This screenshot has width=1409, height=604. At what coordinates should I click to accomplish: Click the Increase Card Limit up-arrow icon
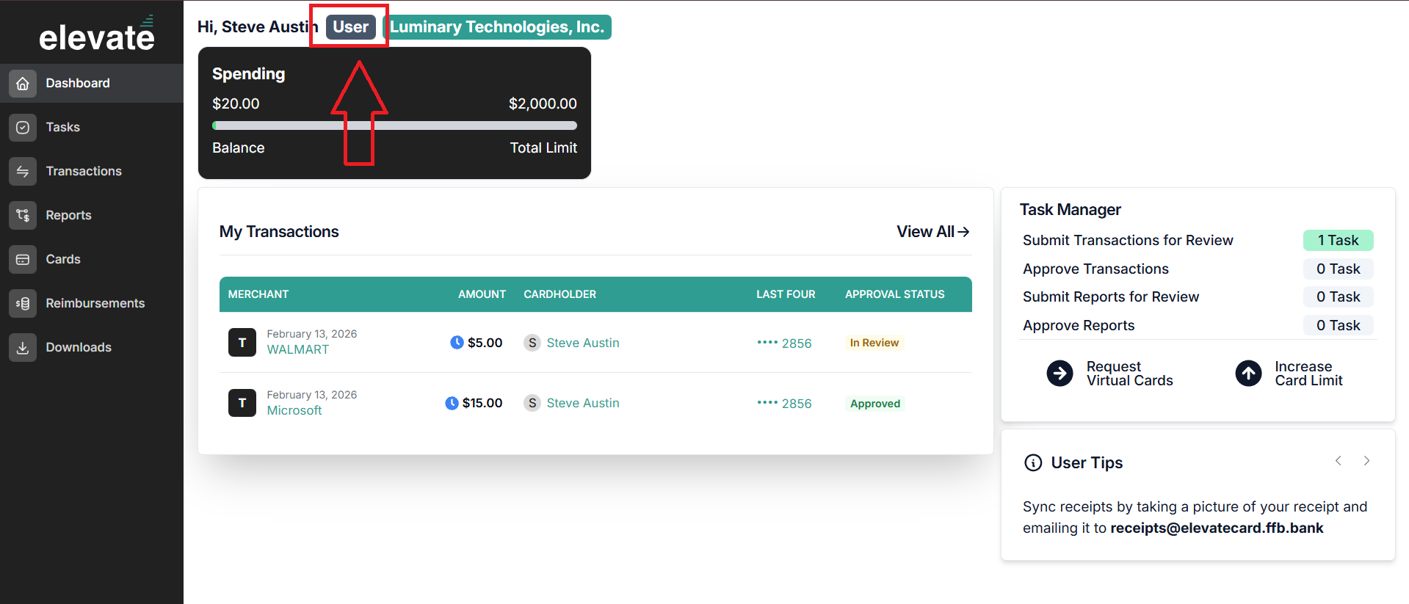click(1248, 374)
